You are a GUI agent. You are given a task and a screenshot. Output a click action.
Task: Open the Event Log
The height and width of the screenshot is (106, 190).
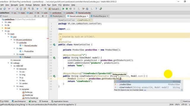click(x=185, y=101)
